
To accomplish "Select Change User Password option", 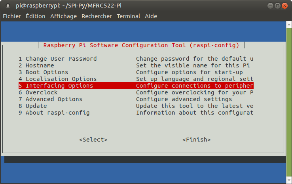I will 61,59.
